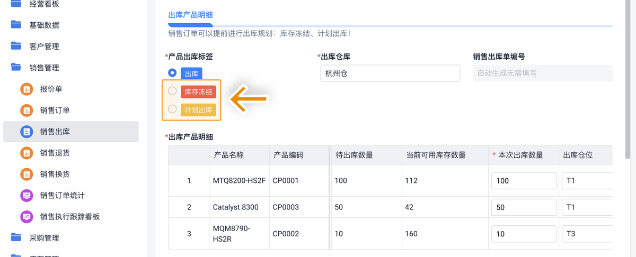This screenshot has height=257, width=636.
Task: Click the orange 报价单 icon
Action: point(26,89)
